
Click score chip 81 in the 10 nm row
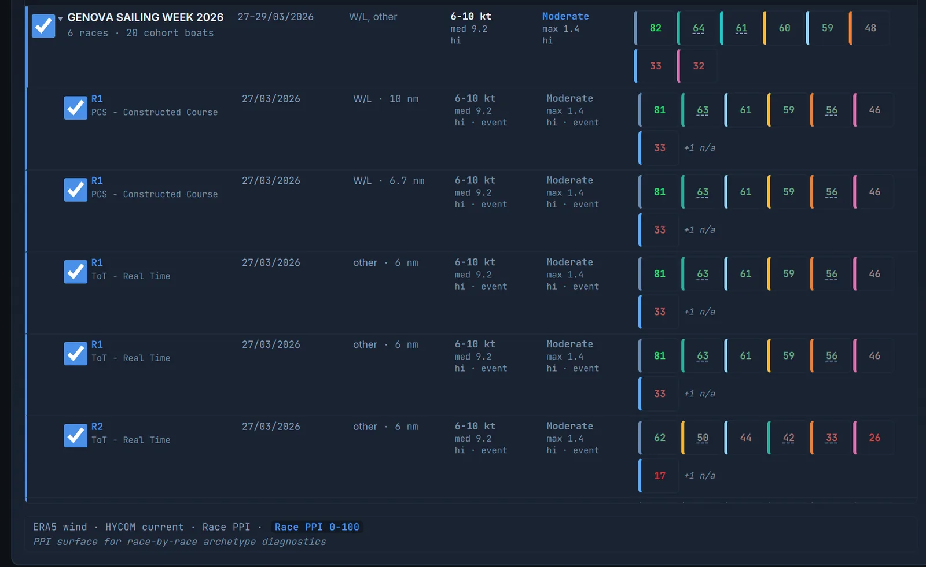click(x=659, y=110)
